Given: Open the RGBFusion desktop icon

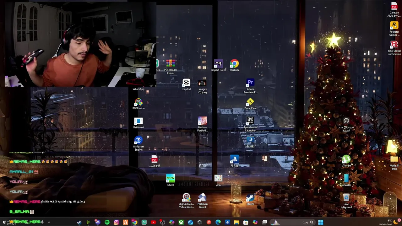Looking at the screenshot, I should [x=139, y=104].
